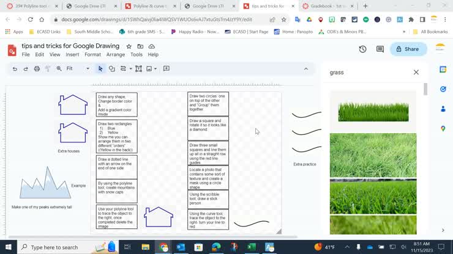Viewport: 453px width, 254px height.
Task: Click the Undo icon in the toolbar
Action: point(15,68)
